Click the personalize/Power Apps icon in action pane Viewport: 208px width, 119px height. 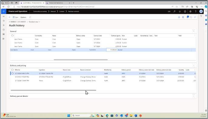(179, 17)
